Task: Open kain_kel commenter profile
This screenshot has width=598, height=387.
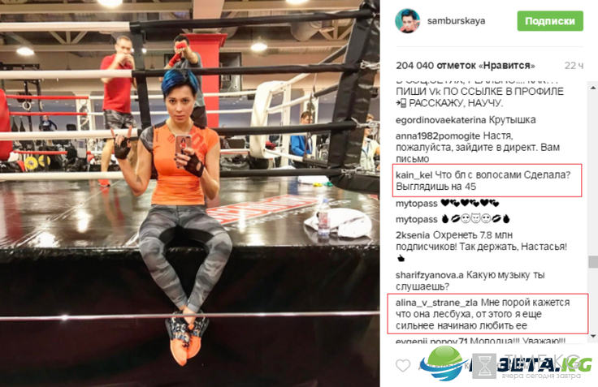Action: point(414,174)
